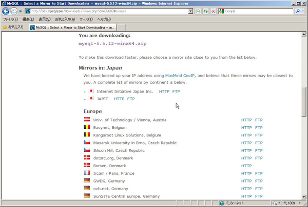The image size is (308, 207).
Task: Click the Favorites star button
Action: pos(13,27)
